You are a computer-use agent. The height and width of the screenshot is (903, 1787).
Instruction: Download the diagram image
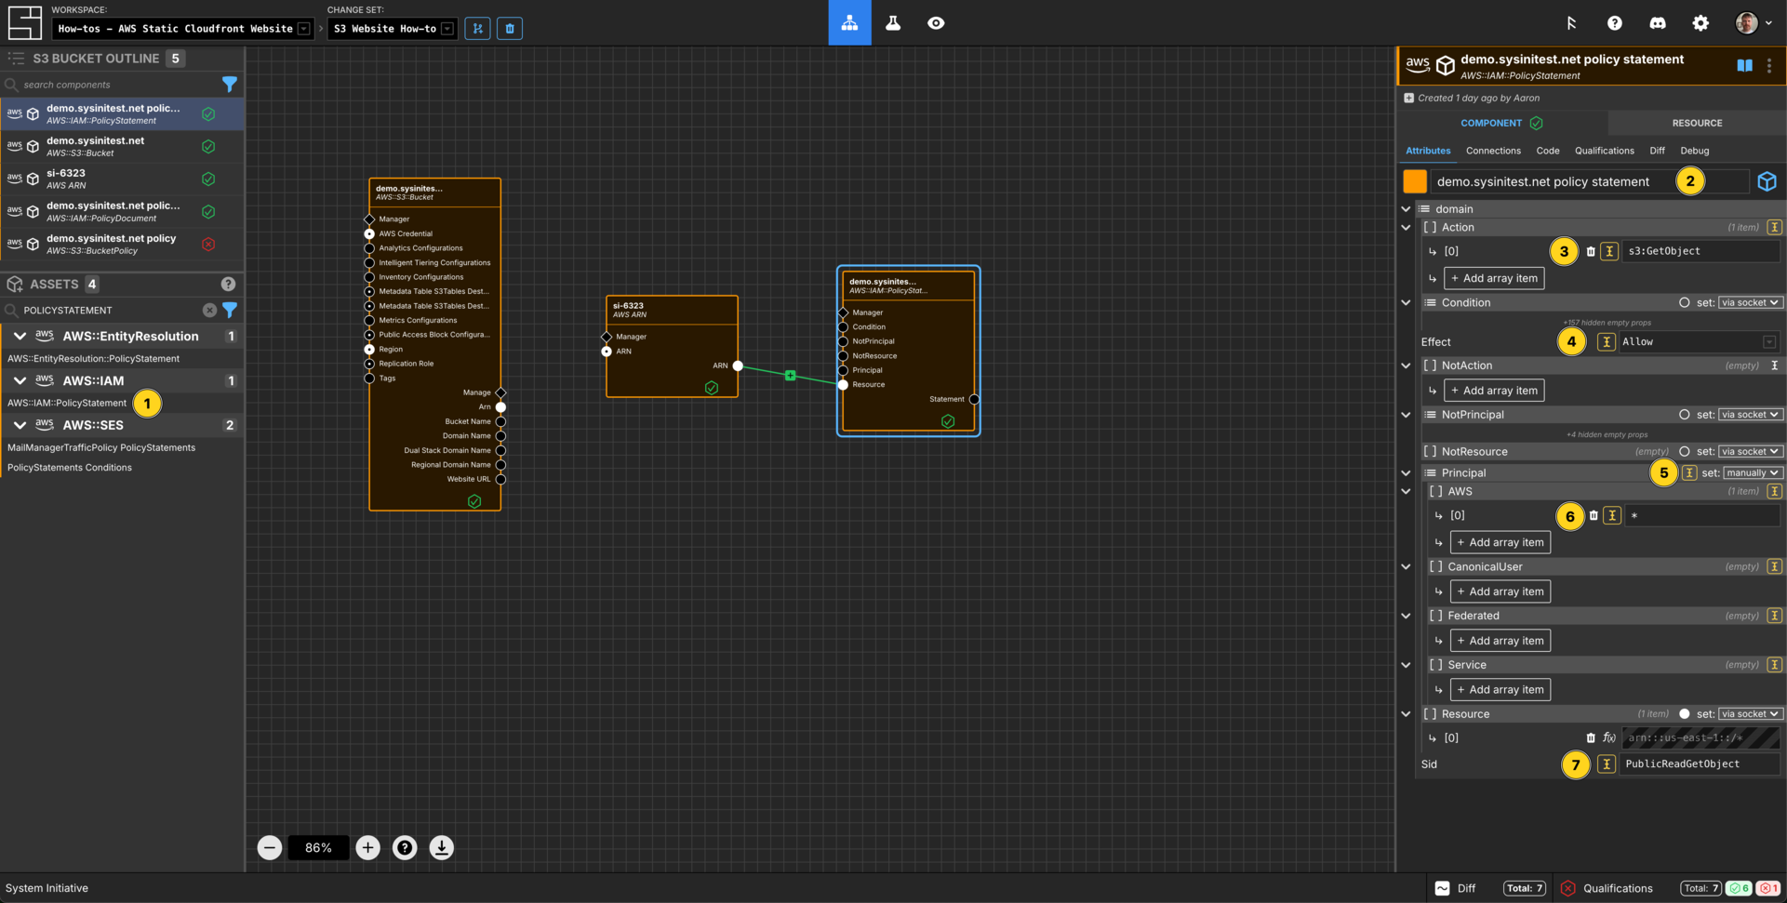pos(442,847)
